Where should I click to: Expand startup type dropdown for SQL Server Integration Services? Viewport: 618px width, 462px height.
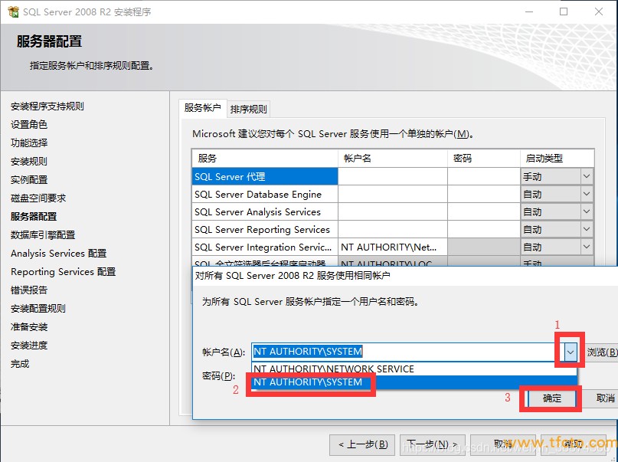tap(587, 247)
